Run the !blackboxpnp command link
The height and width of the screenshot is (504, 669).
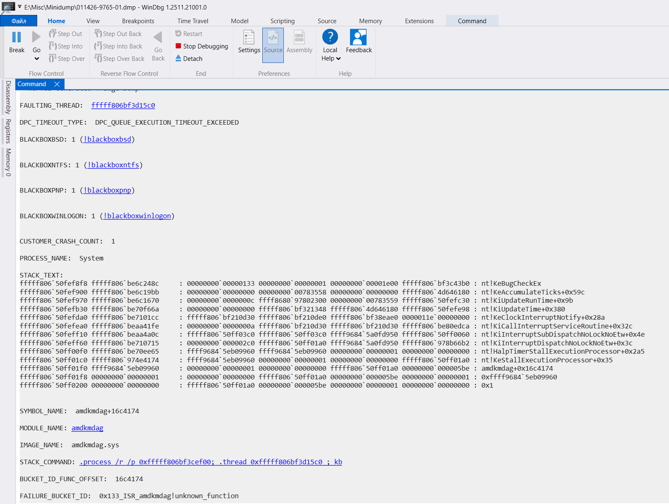pos(108,191)
